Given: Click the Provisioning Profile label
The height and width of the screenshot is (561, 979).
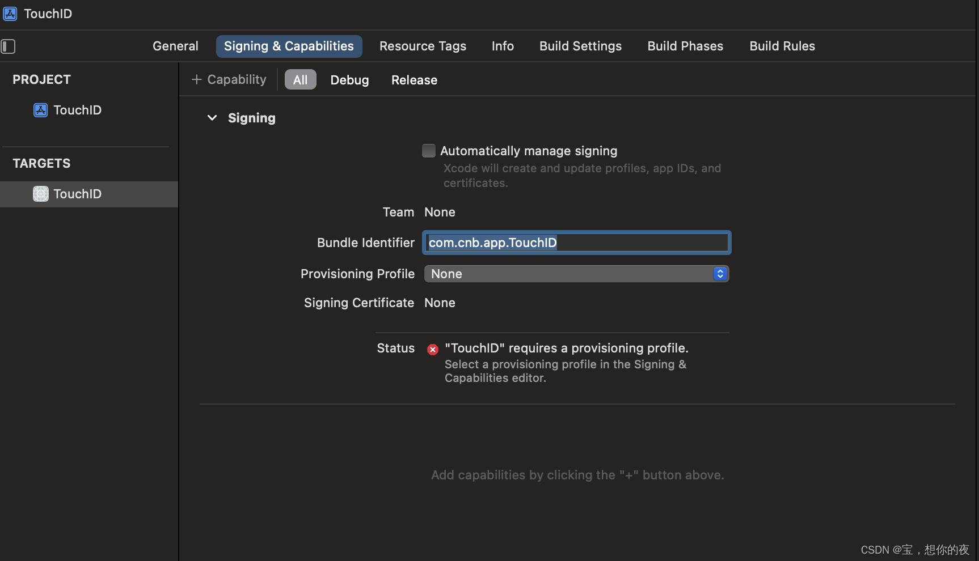Looking at the screenshot, I should coord(357,274).
